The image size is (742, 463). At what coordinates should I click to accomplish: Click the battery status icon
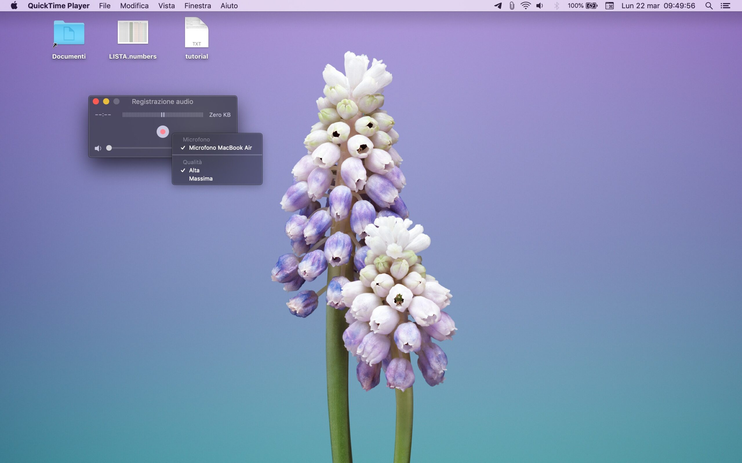pyautogui.click(x=591, y=6)
